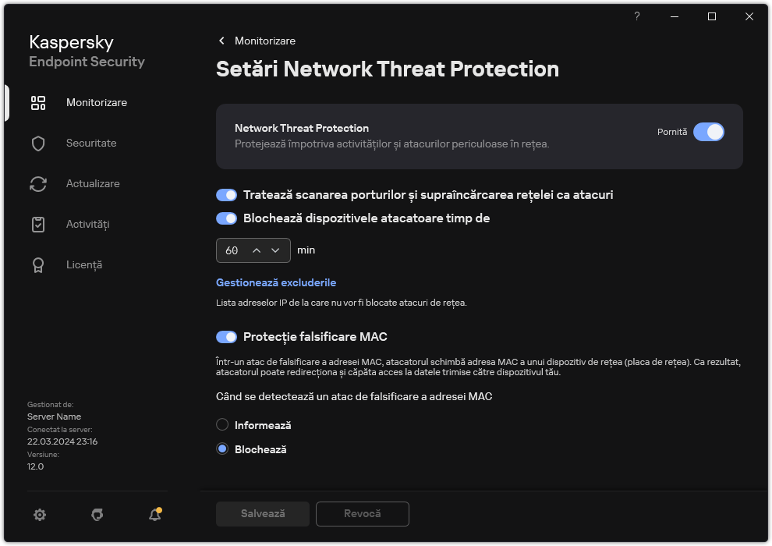
Task: Turn off Network Threat Protection
Action: (x=710, y=132)
